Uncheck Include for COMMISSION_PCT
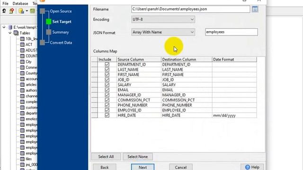 pos(107,100)
